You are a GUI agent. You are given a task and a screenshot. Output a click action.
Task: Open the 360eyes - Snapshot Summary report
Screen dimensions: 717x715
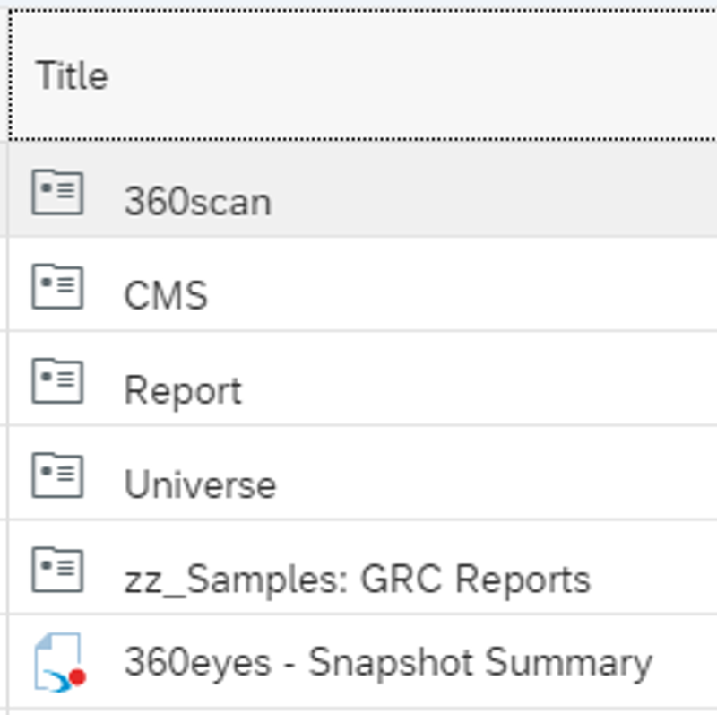[387, 663]
